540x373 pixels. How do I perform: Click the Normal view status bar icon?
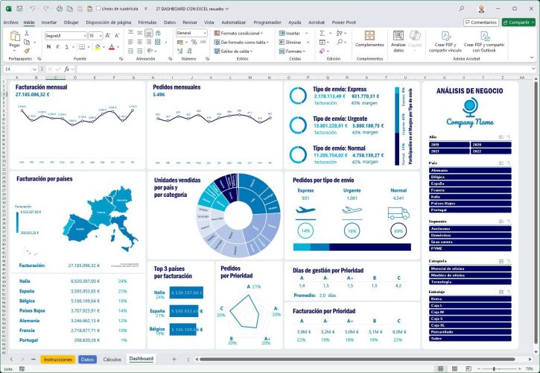[440, 369]
